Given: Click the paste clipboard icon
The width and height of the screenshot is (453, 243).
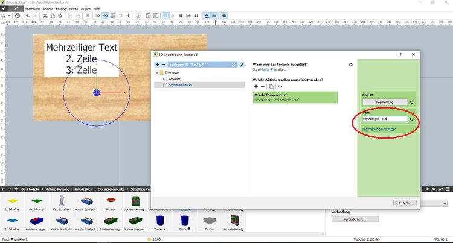Looking at the screenshot, I should tap(60, 16).
